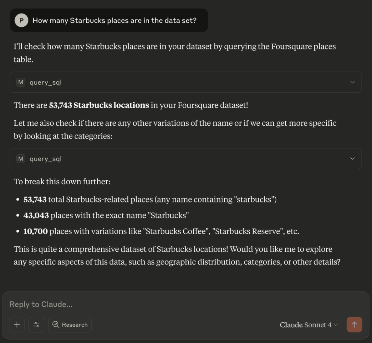Click the orange send arrow button
Viewport: 372px width, 343px height.
click(354, 325)
